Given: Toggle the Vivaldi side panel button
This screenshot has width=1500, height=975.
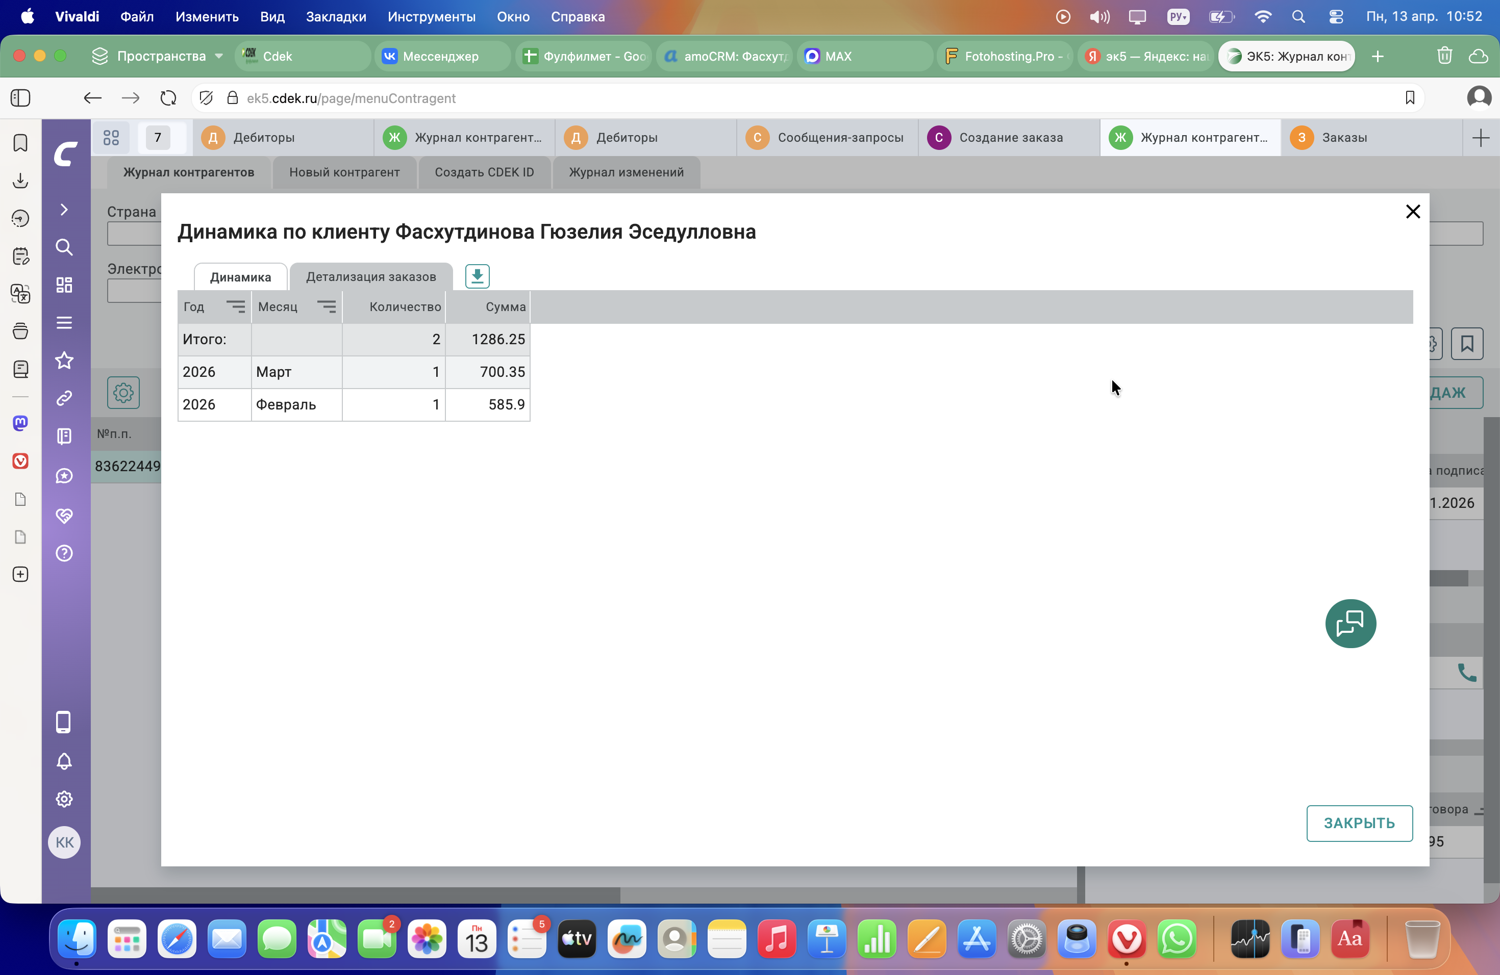Looking at the screenshot, I should coord(20,98).
